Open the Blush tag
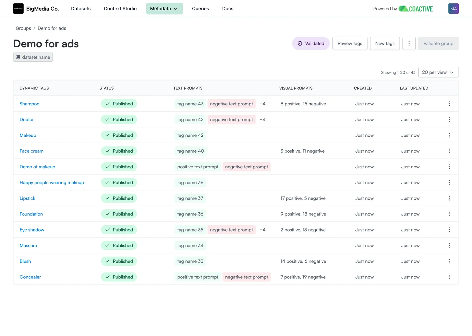 pyautogui.click(x=25, y=261)
